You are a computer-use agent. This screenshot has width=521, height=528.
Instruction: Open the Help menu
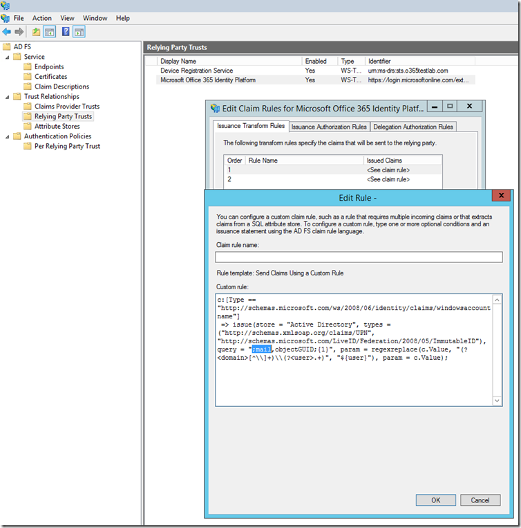pos(123,18)
